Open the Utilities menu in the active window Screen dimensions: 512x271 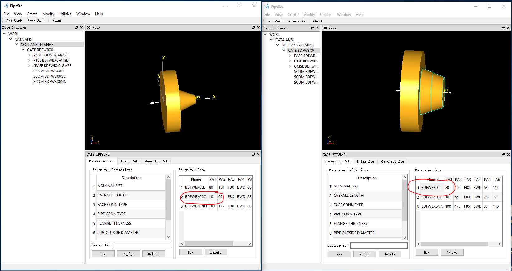(65, 14)
